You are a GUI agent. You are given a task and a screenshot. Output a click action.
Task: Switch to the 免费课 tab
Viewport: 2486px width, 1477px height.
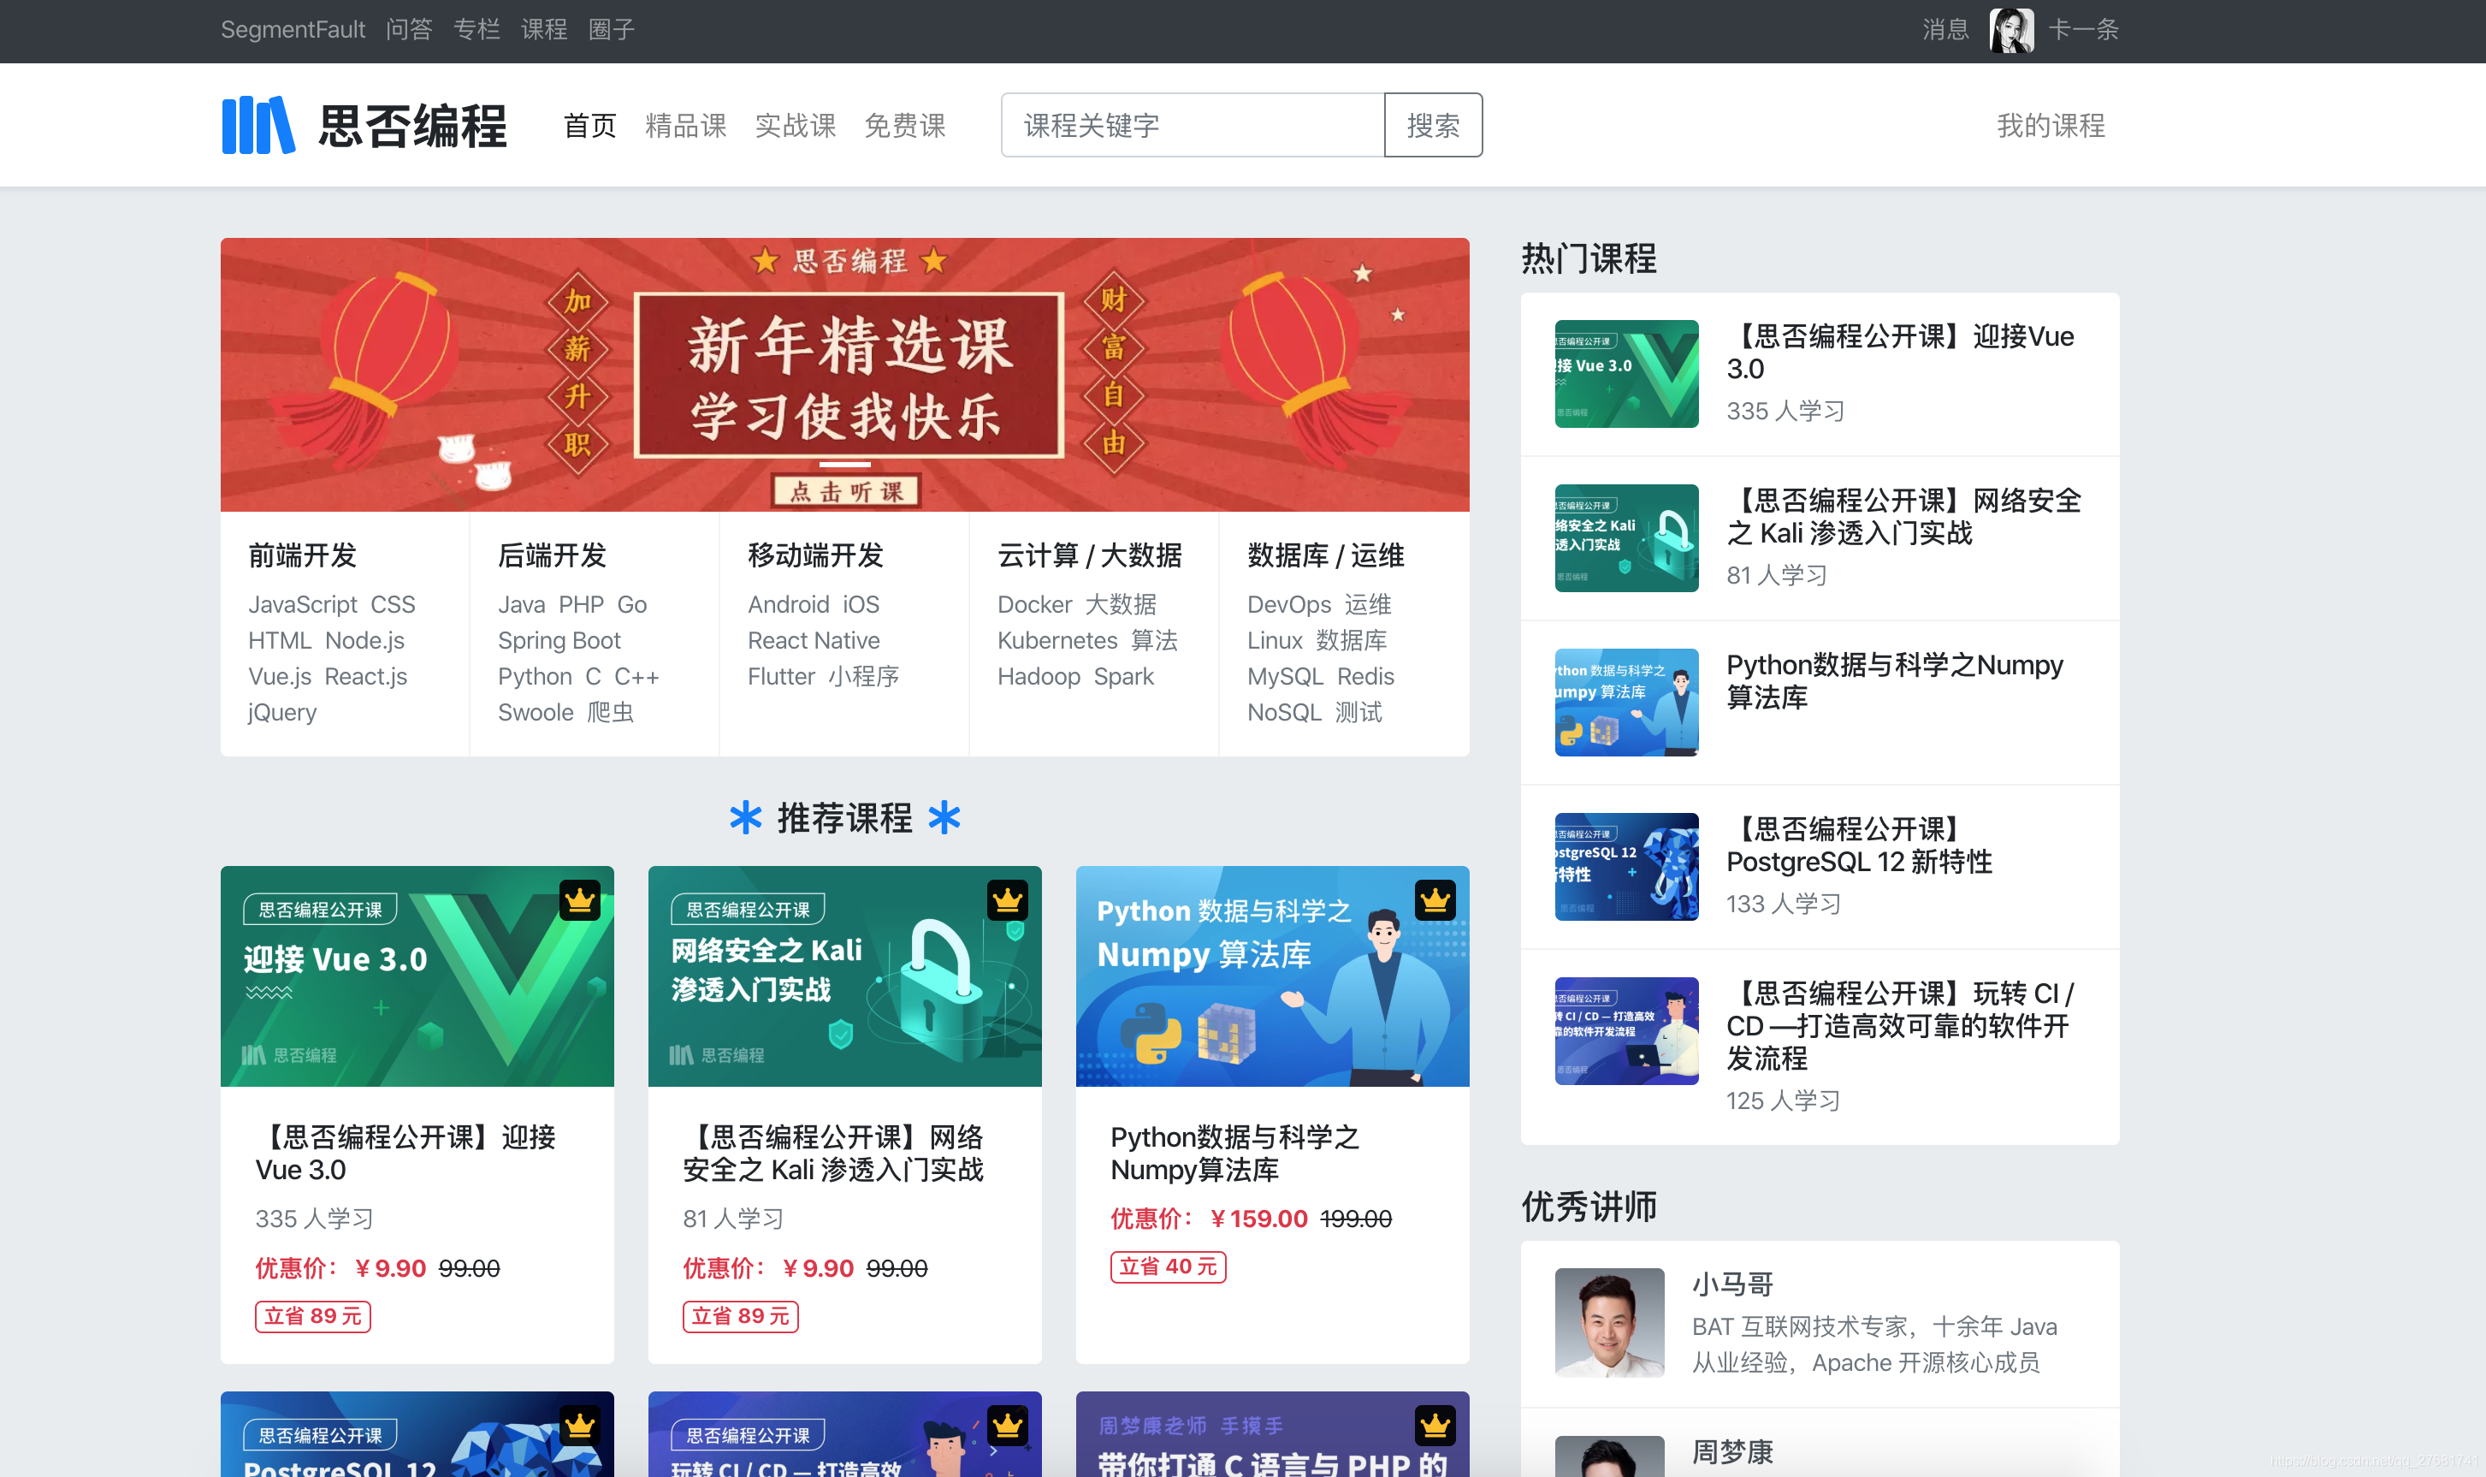click(904, 126)
